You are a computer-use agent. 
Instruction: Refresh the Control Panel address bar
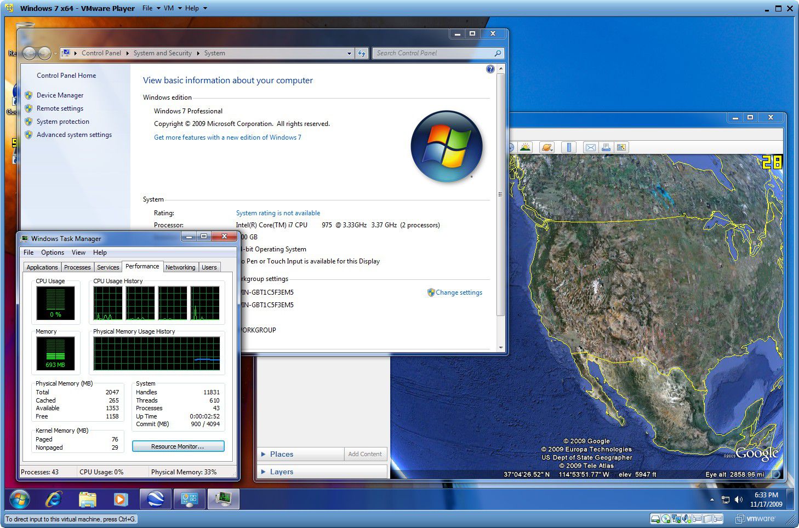[362, 53]
